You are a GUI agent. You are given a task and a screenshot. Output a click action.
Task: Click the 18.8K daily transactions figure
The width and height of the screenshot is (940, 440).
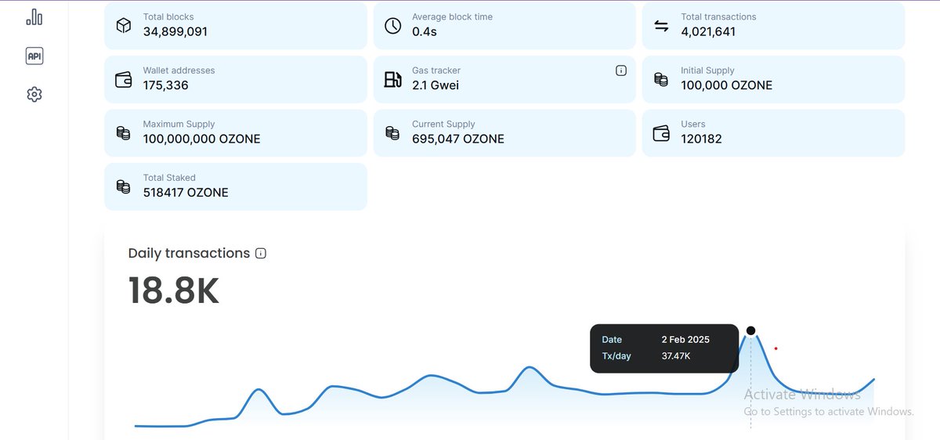pos(174,291)
